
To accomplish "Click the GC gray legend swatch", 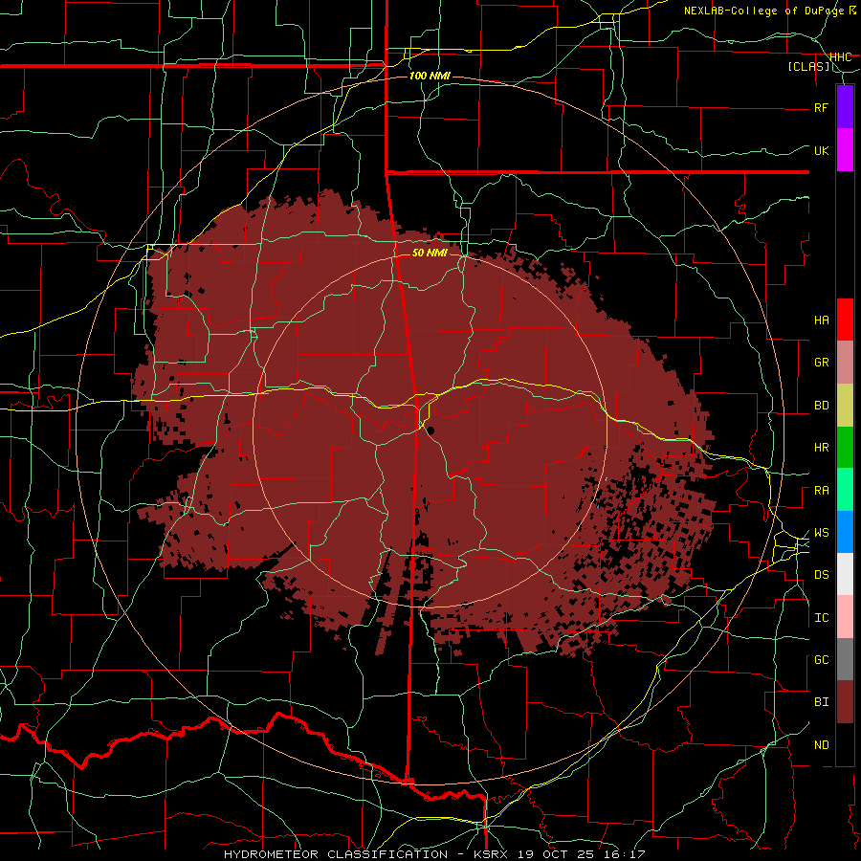I will [x=845, y=659].
